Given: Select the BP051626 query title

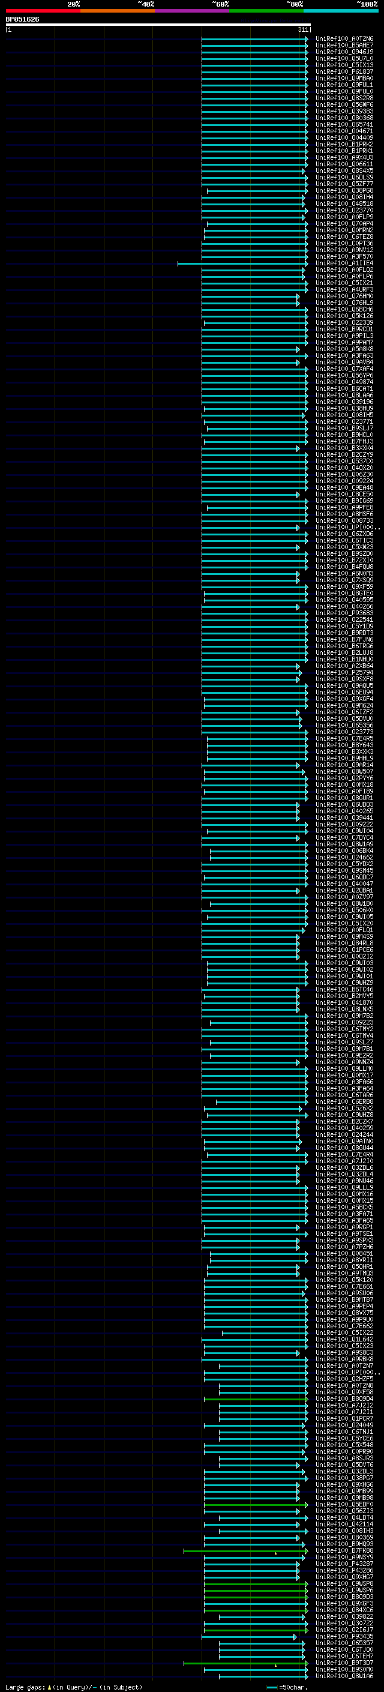Looking at the screenshot, I should (22, 19).
